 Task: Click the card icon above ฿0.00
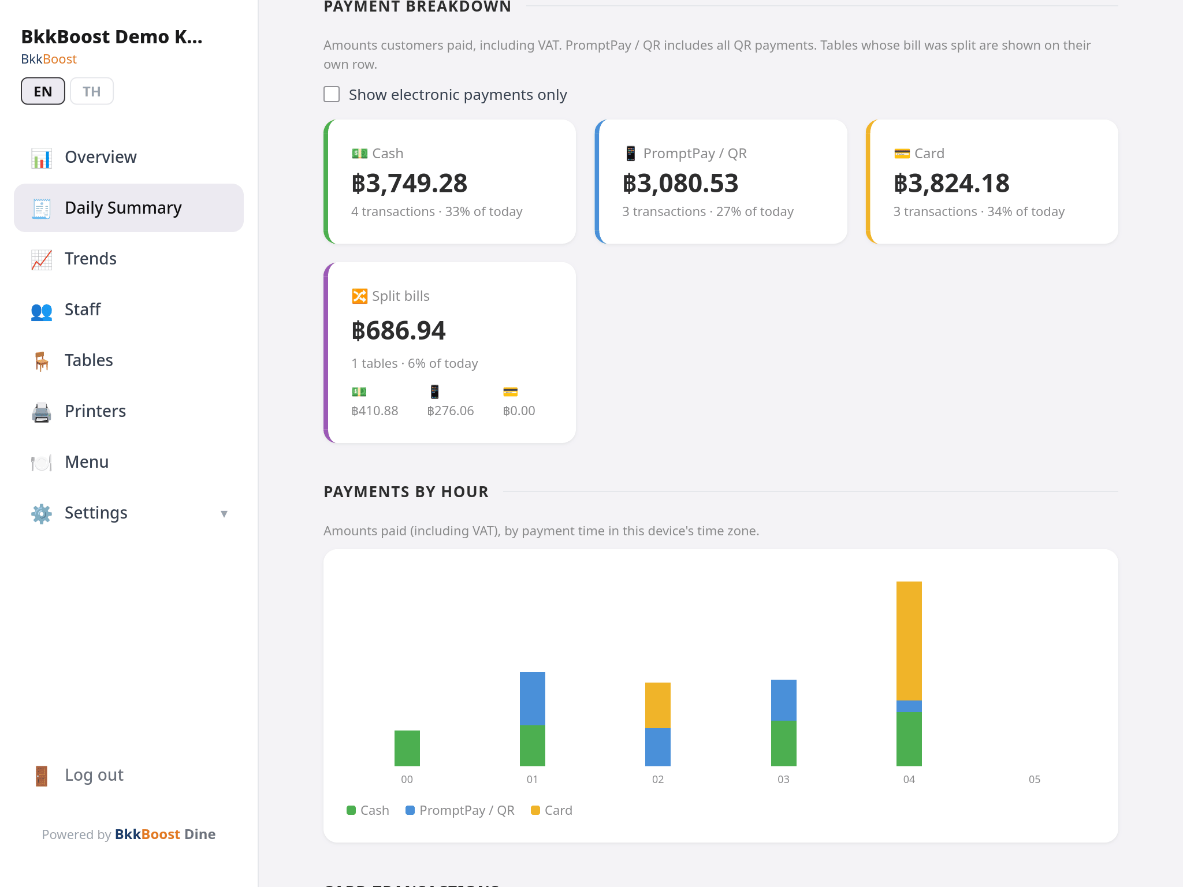click(x=510, y=392)
